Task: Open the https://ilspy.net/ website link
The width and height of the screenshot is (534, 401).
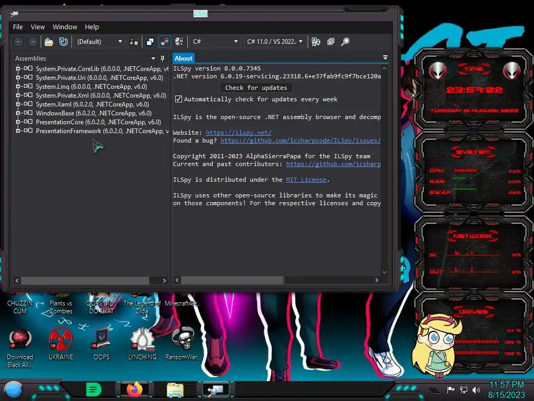Action: tap(238, 133)
